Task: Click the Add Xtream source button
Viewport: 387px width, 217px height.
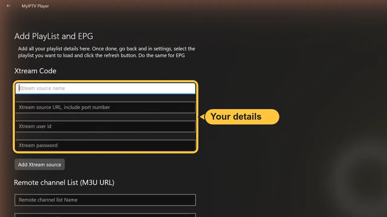Action: (x=40, y=165)
